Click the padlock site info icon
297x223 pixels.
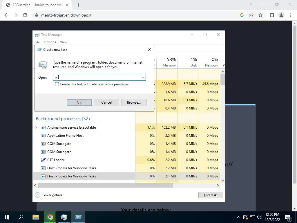pos(37,15)
